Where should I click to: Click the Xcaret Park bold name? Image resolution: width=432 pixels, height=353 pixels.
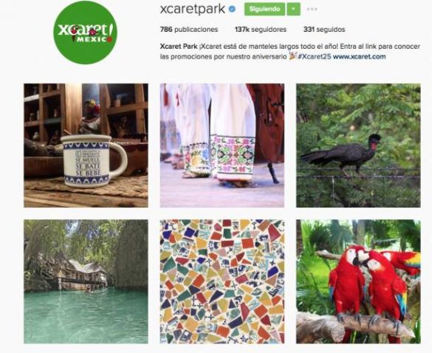point(178,47)
